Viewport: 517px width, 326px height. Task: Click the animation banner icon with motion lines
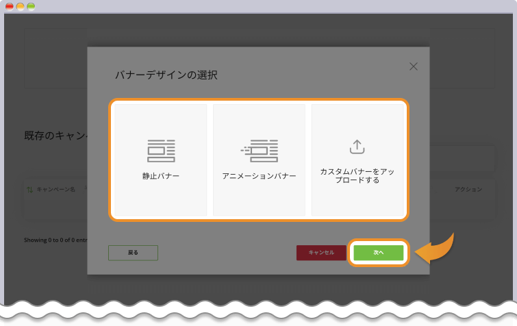pyautogui.click(x=260, y=150)
